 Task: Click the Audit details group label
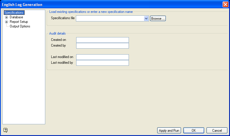pos(57,33)
